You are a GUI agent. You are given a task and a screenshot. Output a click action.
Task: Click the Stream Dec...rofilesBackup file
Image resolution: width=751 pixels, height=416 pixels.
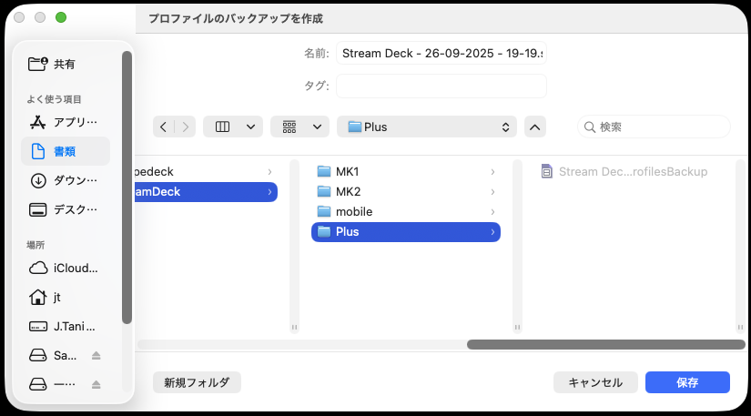point(624,171)
